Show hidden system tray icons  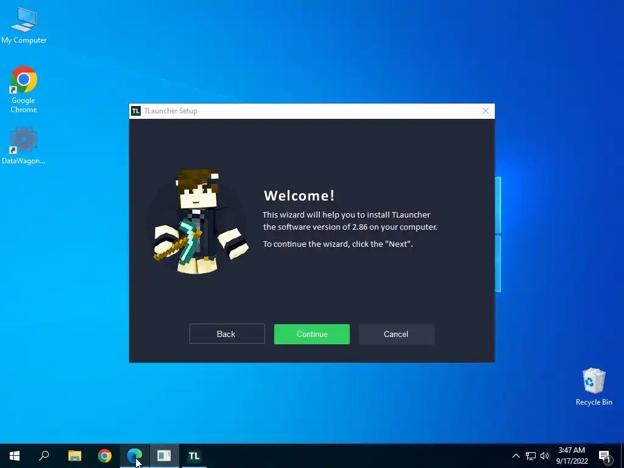click(516, 456)
